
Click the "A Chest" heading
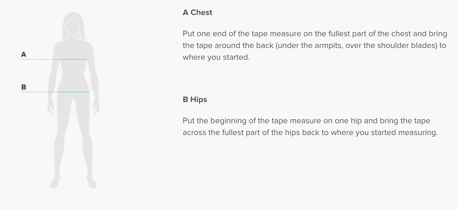pyautogui.click(x=197, y=12)
